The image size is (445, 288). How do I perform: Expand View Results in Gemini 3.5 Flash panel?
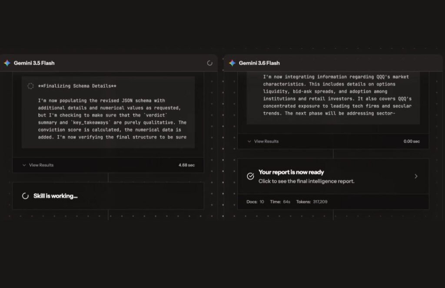(38, 165)
